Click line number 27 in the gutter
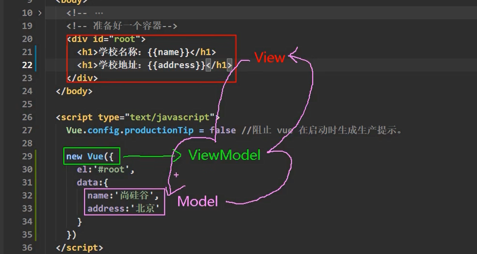The height and width of the screenshot is (254, 477). point(27,130)
